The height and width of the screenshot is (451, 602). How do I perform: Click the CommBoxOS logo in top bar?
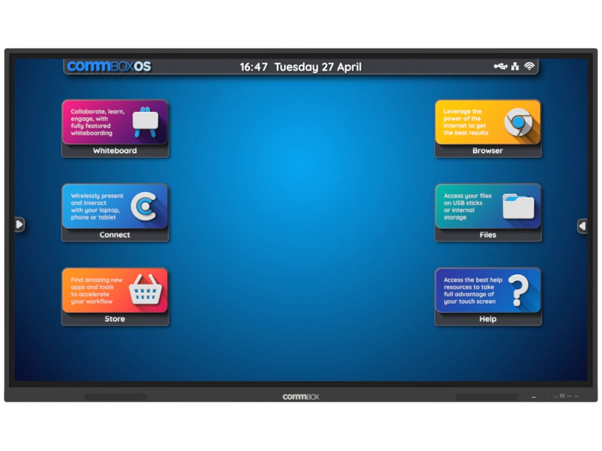tap(109, 66)
